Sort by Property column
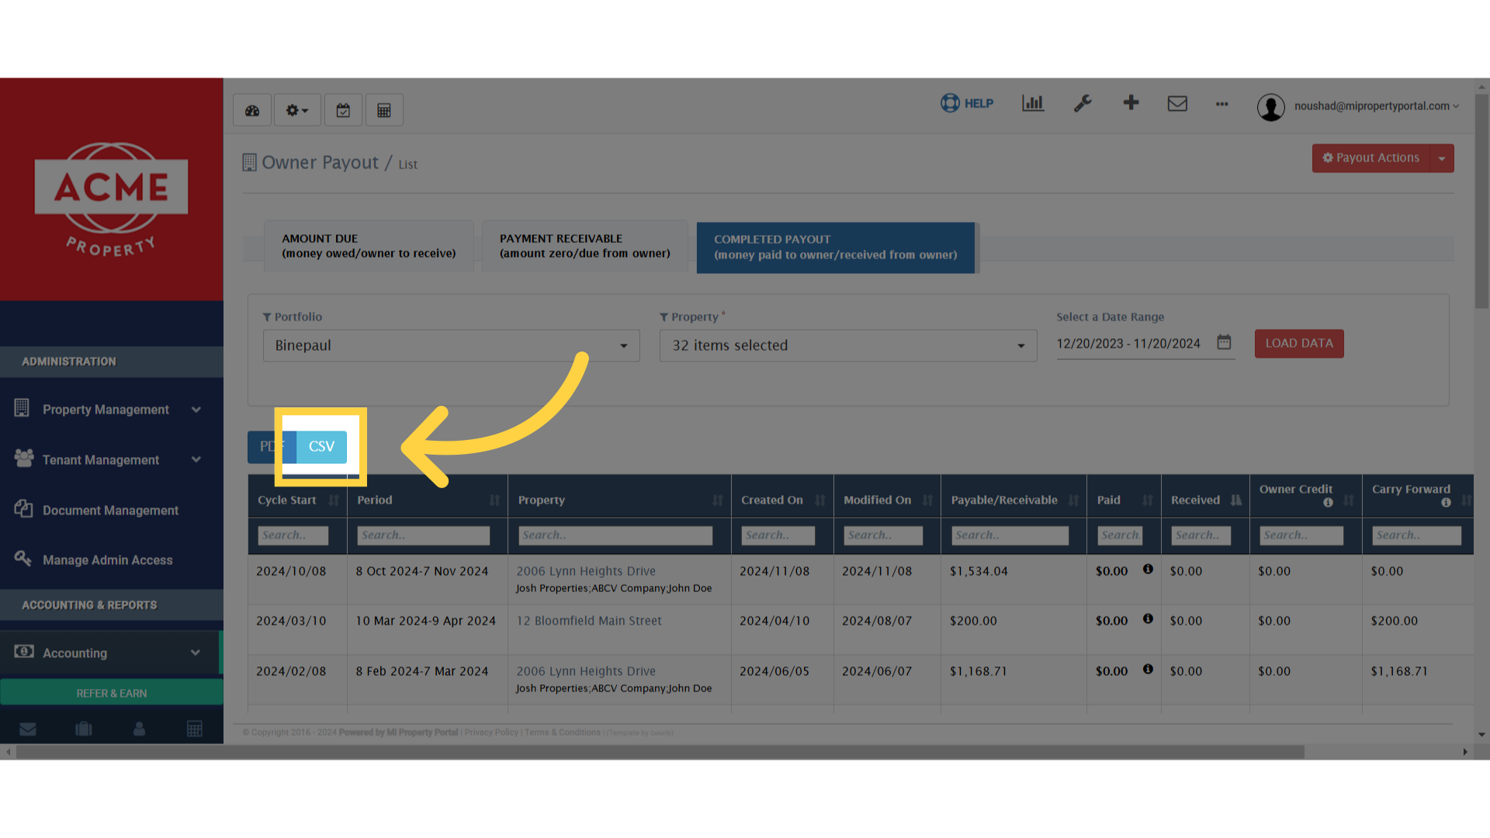The height and width of the screenshot is (838, 1490). [619, 500]
